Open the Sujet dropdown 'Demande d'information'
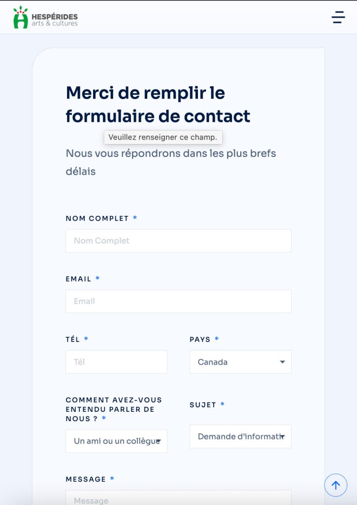Image resolution: width=357 pixels, height=505 pixels. coord(240,436)
